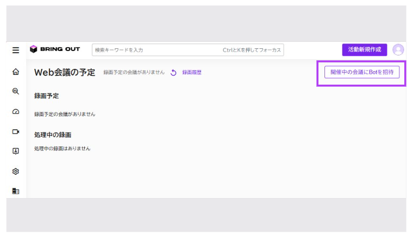Click the refresh icon beside 録画履歴
The width and height of the screenshot is (413, 242).
(x=173, y=73)
